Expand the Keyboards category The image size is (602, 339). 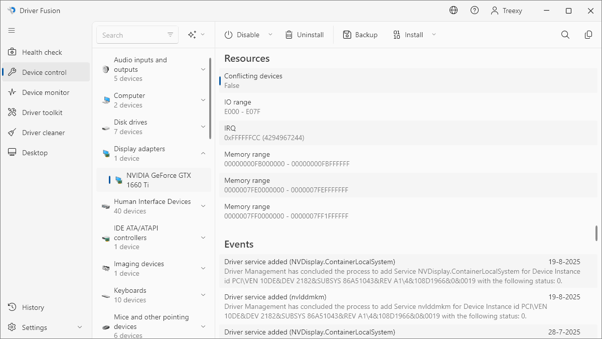[203, 295]
